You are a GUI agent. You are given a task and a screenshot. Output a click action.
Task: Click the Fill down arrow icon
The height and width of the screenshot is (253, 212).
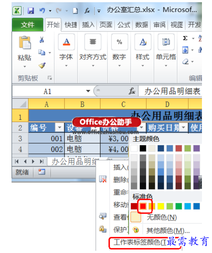coord(185,50)
